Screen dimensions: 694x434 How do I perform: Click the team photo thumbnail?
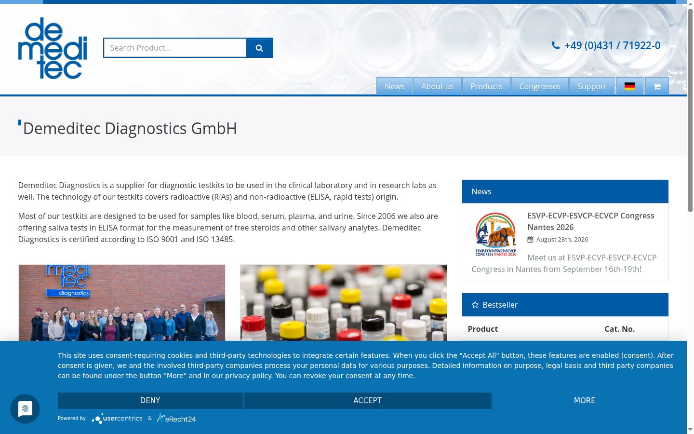[122, 303]
